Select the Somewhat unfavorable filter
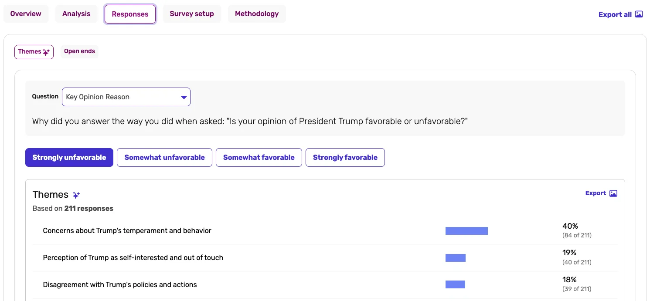The height and width of the screenshot is (301, 650). 164,158
